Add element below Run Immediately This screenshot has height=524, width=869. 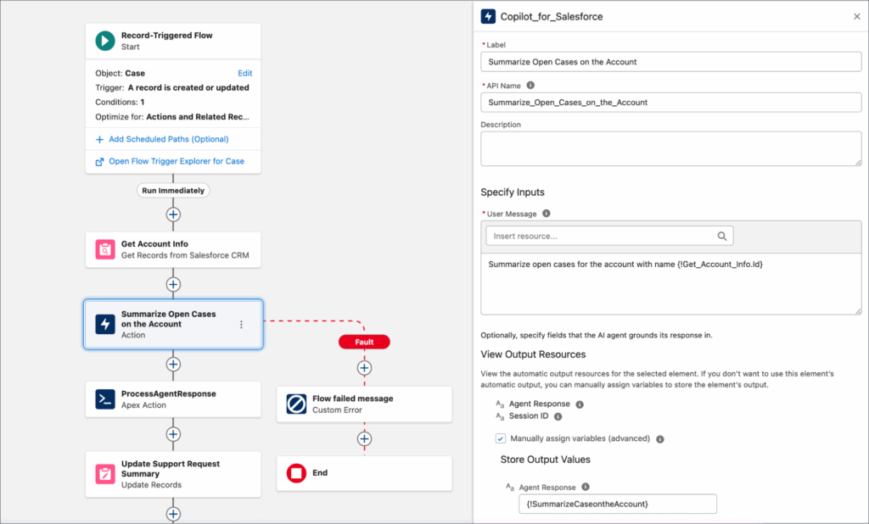click(173, 215)
